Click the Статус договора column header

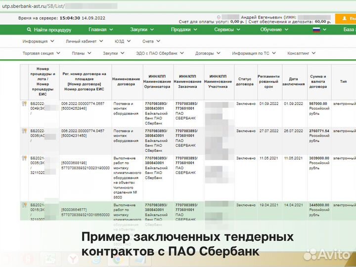coord(245,82)
